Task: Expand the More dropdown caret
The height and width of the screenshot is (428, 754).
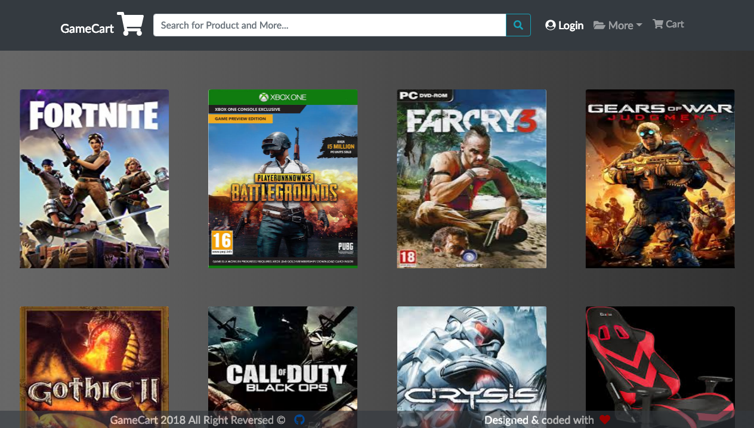Action: tap(639, 25)
